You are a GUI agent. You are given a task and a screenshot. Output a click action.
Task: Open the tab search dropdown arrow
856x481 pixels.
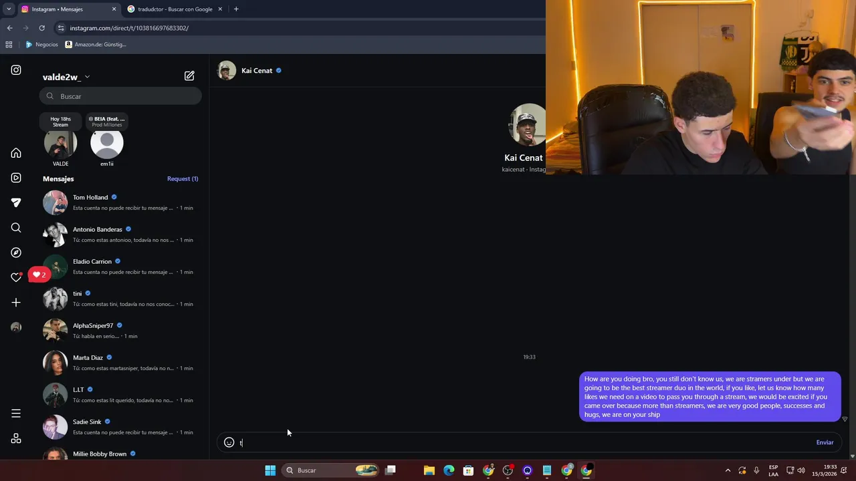pyautogui.click(x=8, y=9)
